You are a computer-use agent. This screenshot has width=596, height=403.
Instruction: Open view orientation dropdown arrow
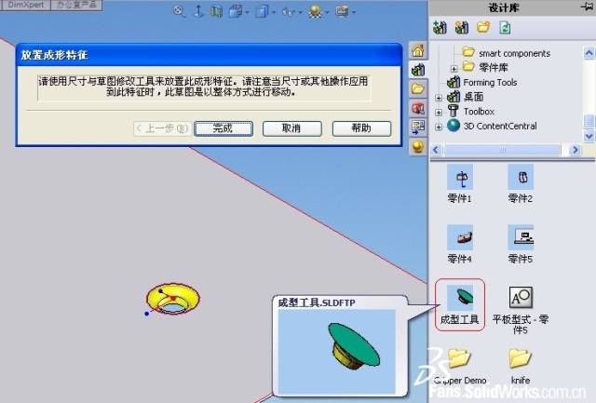(x=245, y=13)
